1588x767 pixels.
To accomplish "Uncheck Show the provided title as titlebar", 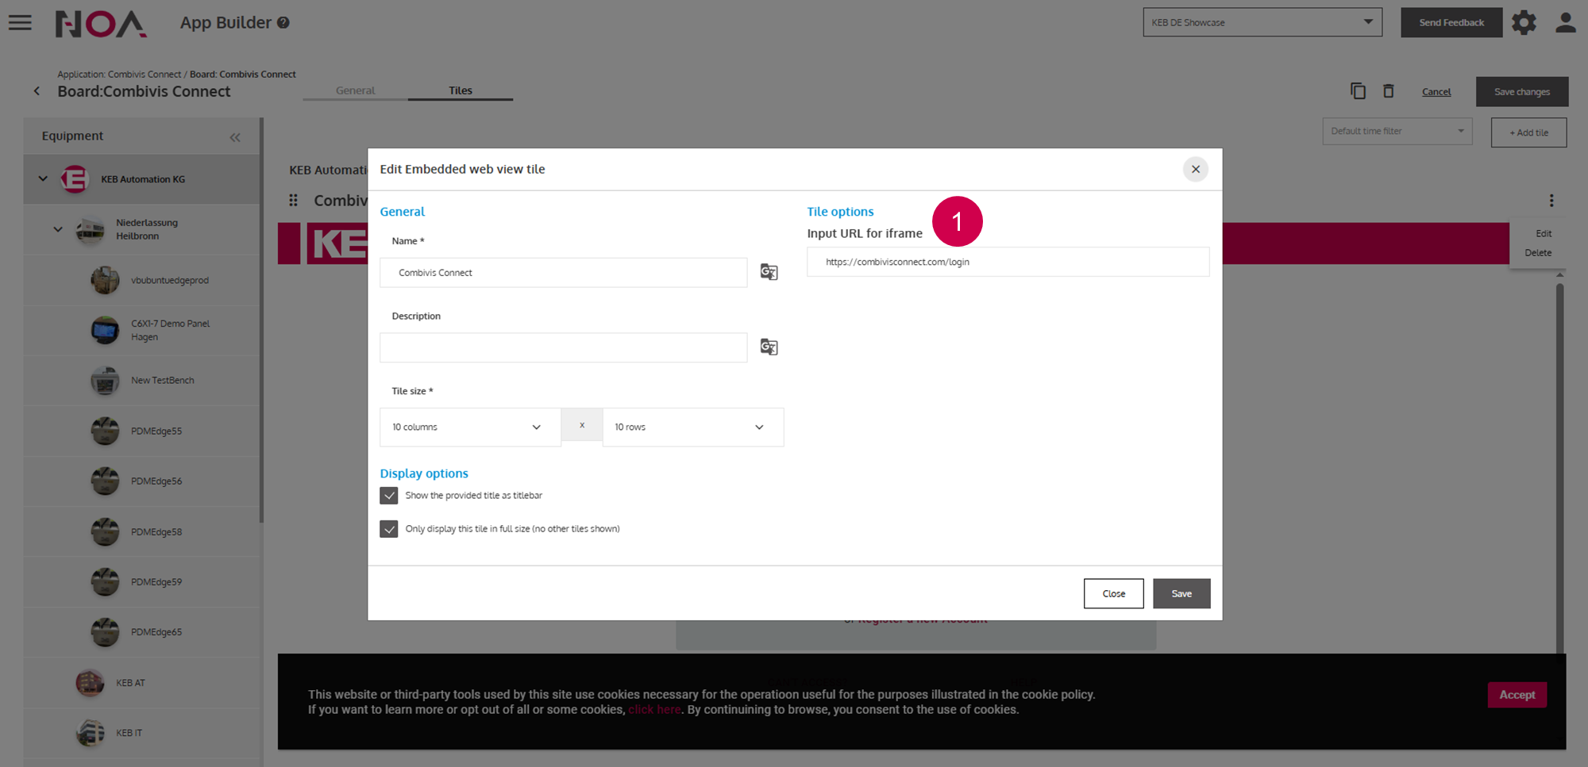I will [389, 496].
